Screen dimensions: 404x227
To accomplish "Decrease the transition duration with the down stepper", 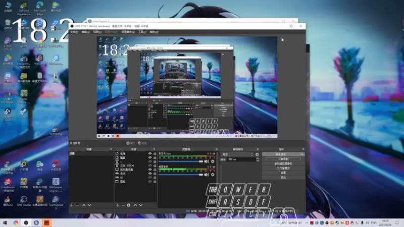I will (258, 160).
